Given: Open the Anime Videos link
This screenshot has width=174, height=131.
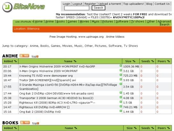Looking at the screenshot, I should pos(115,37).
